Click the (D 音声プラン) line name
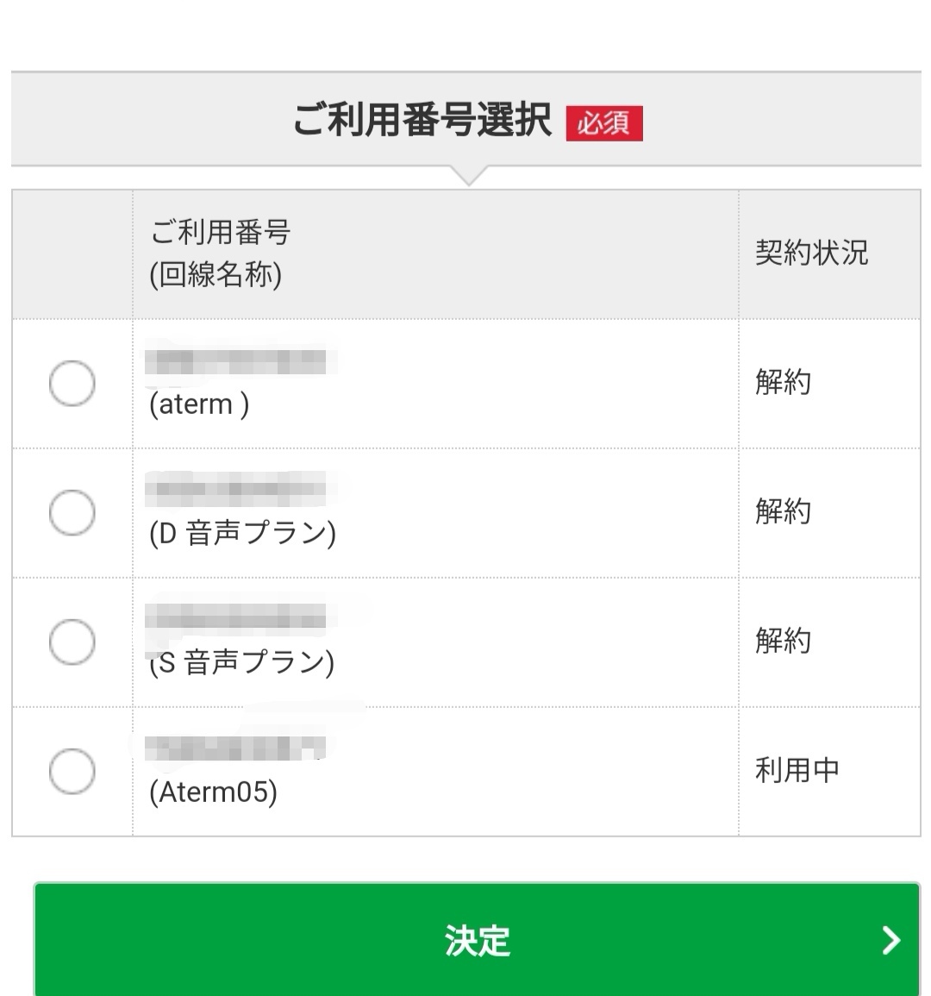Image resolution: width=931 pixels, height=996 pixels. 242,534
